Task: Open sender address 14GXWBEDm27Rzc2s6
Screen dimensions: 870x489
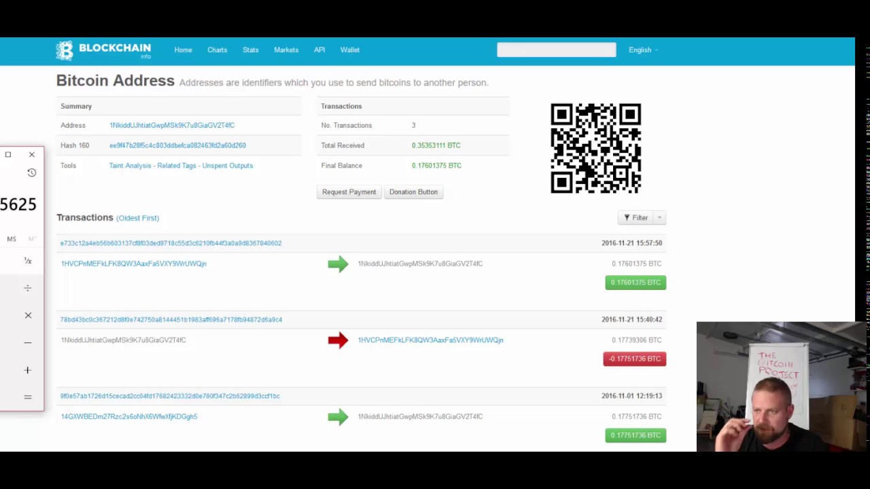Action: (x=129, y=416)
